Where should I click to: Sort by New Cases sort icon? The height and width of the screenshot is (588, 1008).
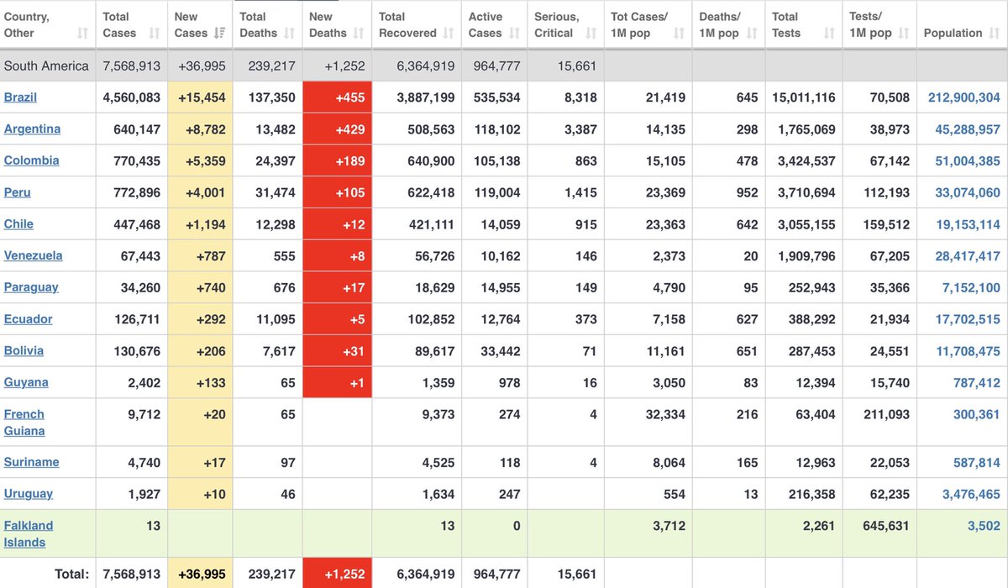tap(220, 34)
